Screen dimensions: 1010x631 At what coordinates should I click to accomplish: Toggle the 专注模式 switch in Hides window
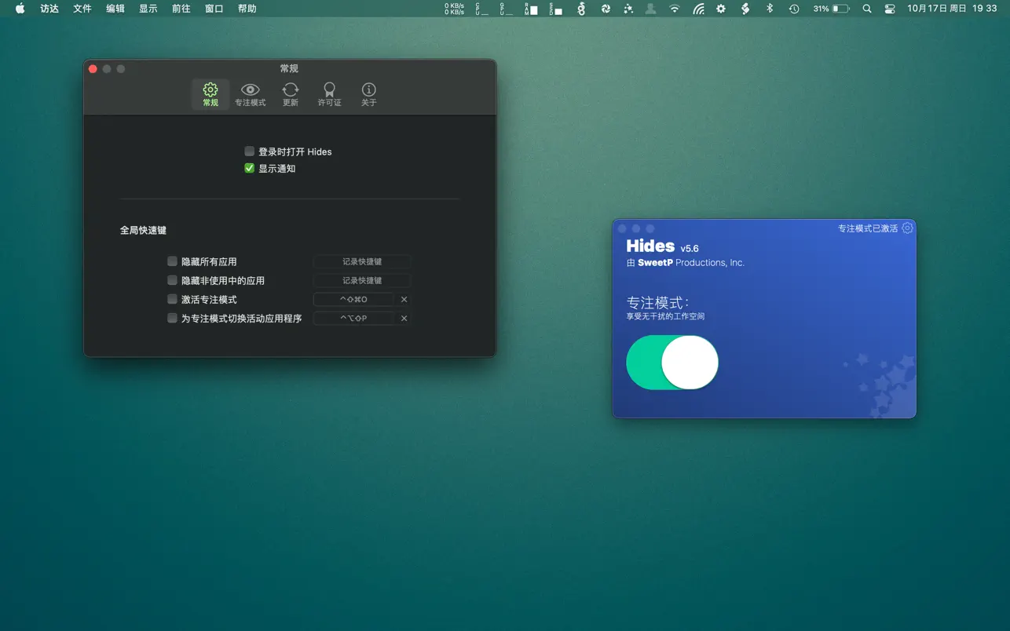(672, 362)
